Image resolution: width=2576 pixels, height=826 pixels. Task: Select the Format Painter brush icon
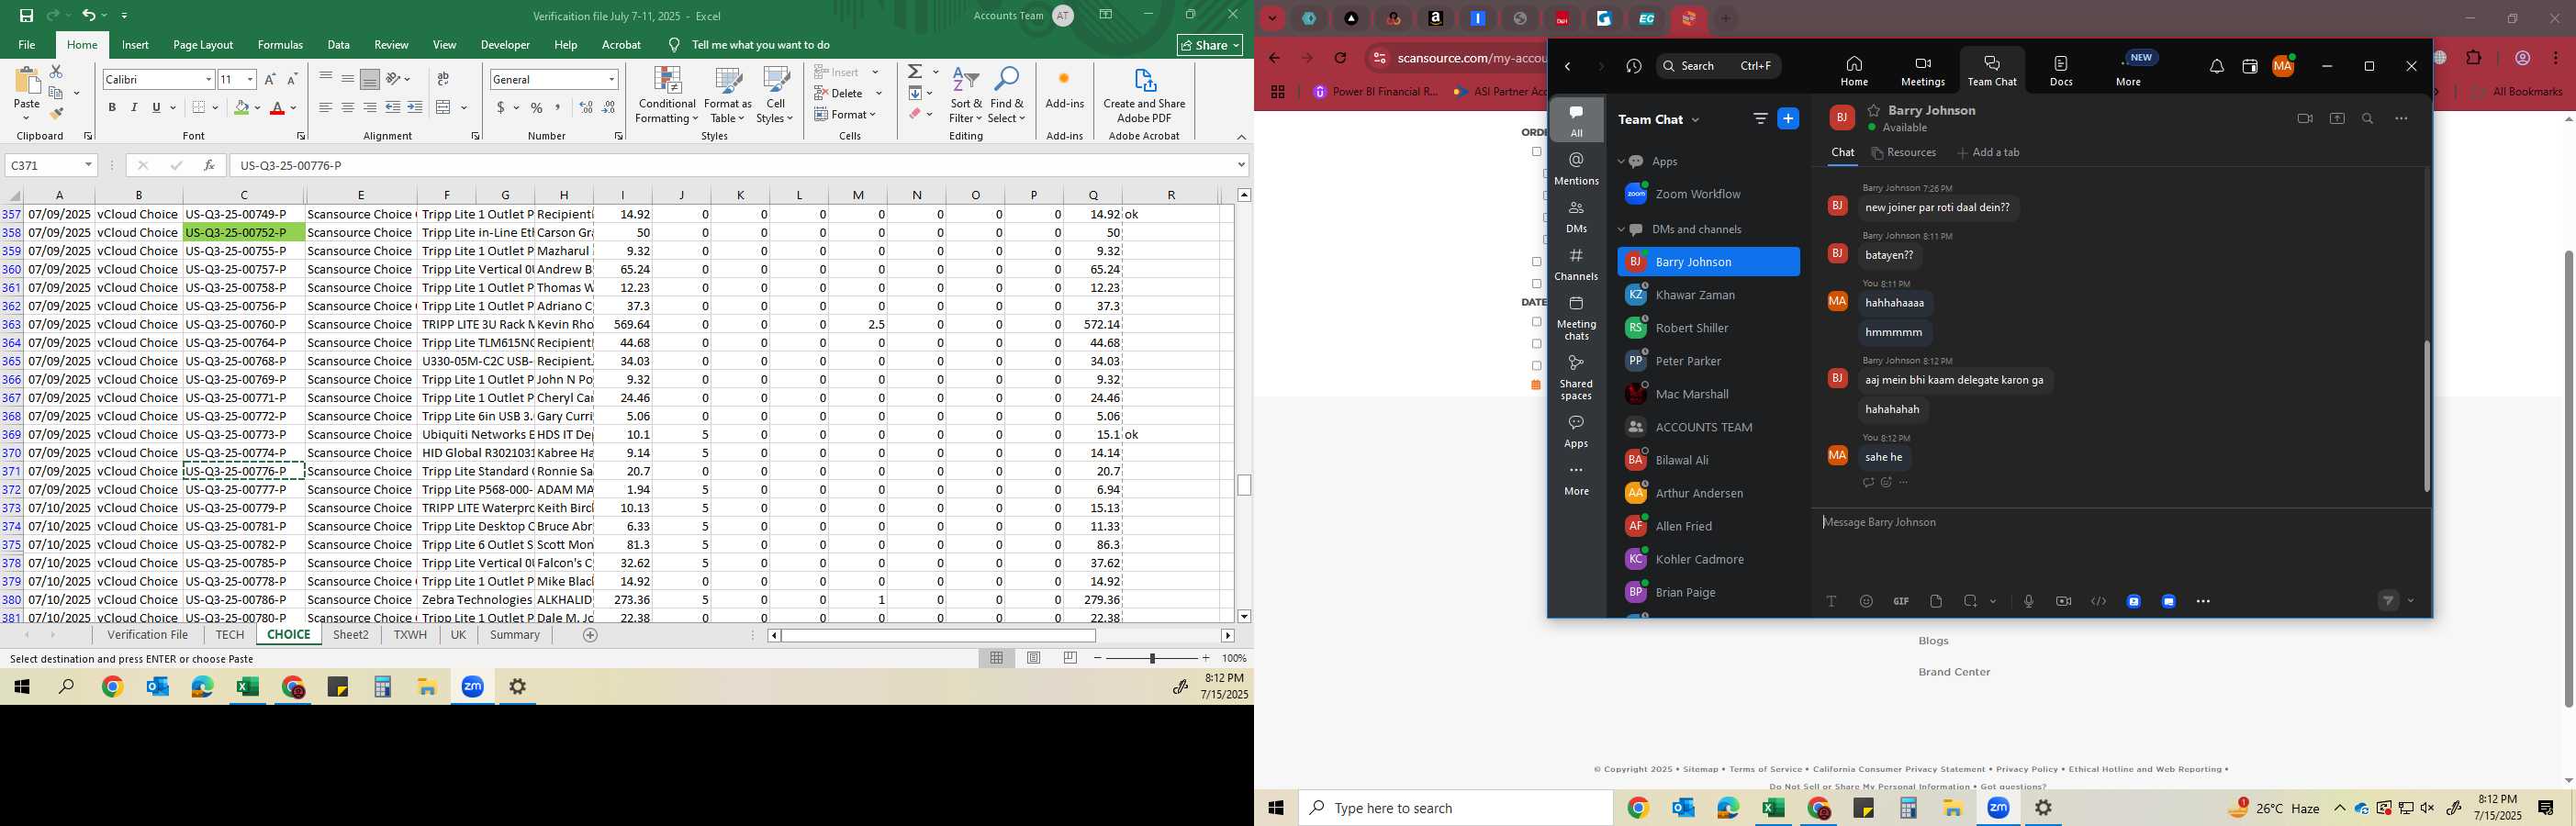[56, 114]
